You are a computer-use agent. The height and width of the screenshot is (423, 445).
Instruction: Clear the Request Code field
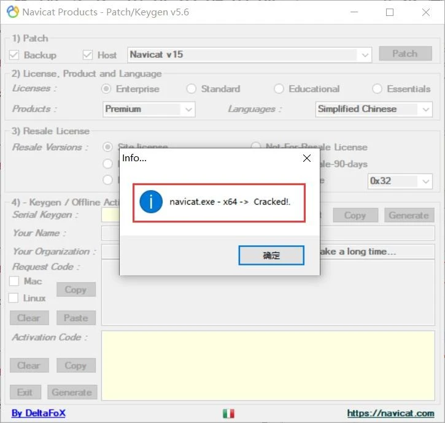29,318
